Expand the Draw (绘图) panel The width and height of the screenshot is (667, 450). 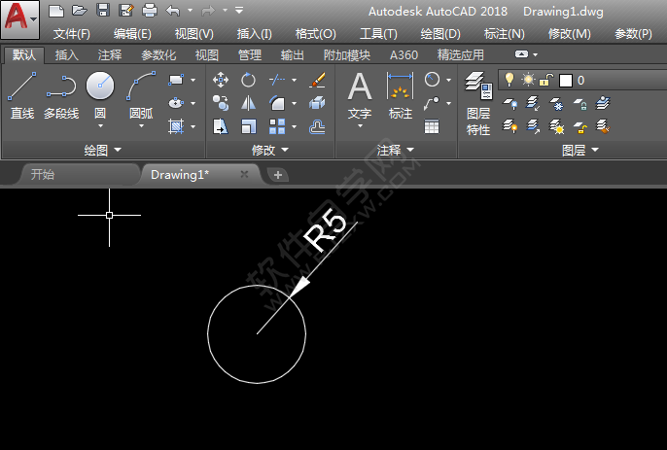point(102,150)
